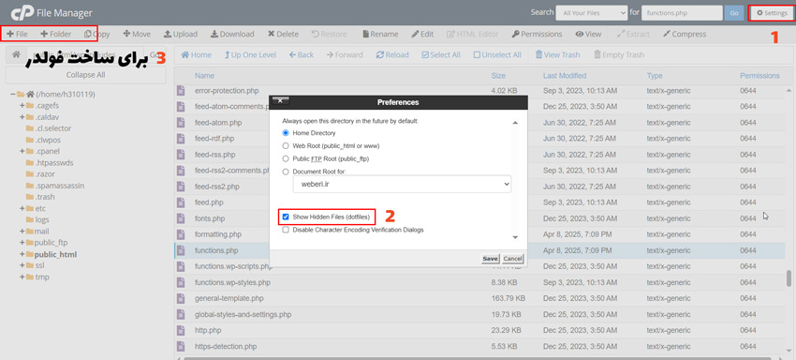Go Up One Level

[x=250, y=54]
